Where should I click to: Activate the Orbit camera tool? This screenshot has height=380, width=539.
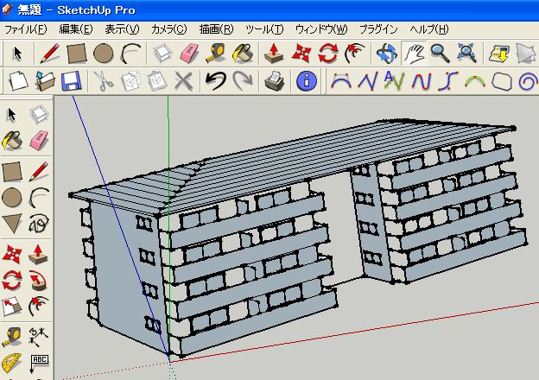387,54
